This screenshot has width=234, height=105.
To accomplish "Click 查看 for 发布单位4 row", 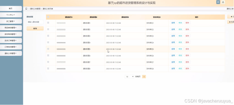I will (x=173, y=42).
